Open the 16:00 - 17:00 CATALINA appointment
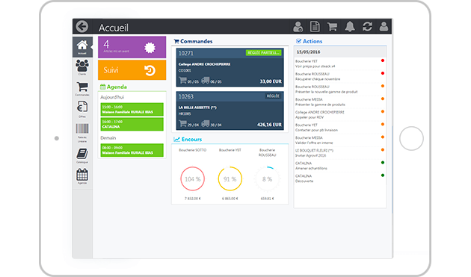The image size is (471, 277). (132, 124)
